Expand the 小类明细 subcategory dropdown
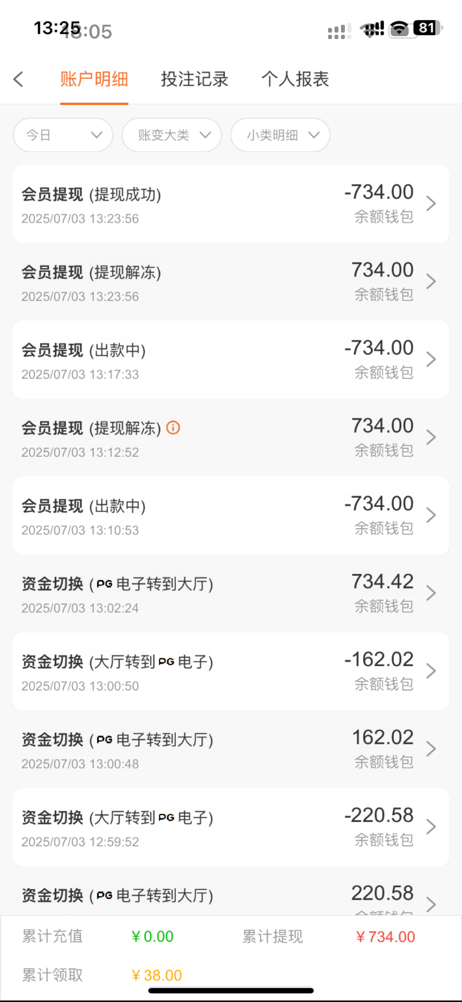462x1002 pixels. [x=280, y=135]
